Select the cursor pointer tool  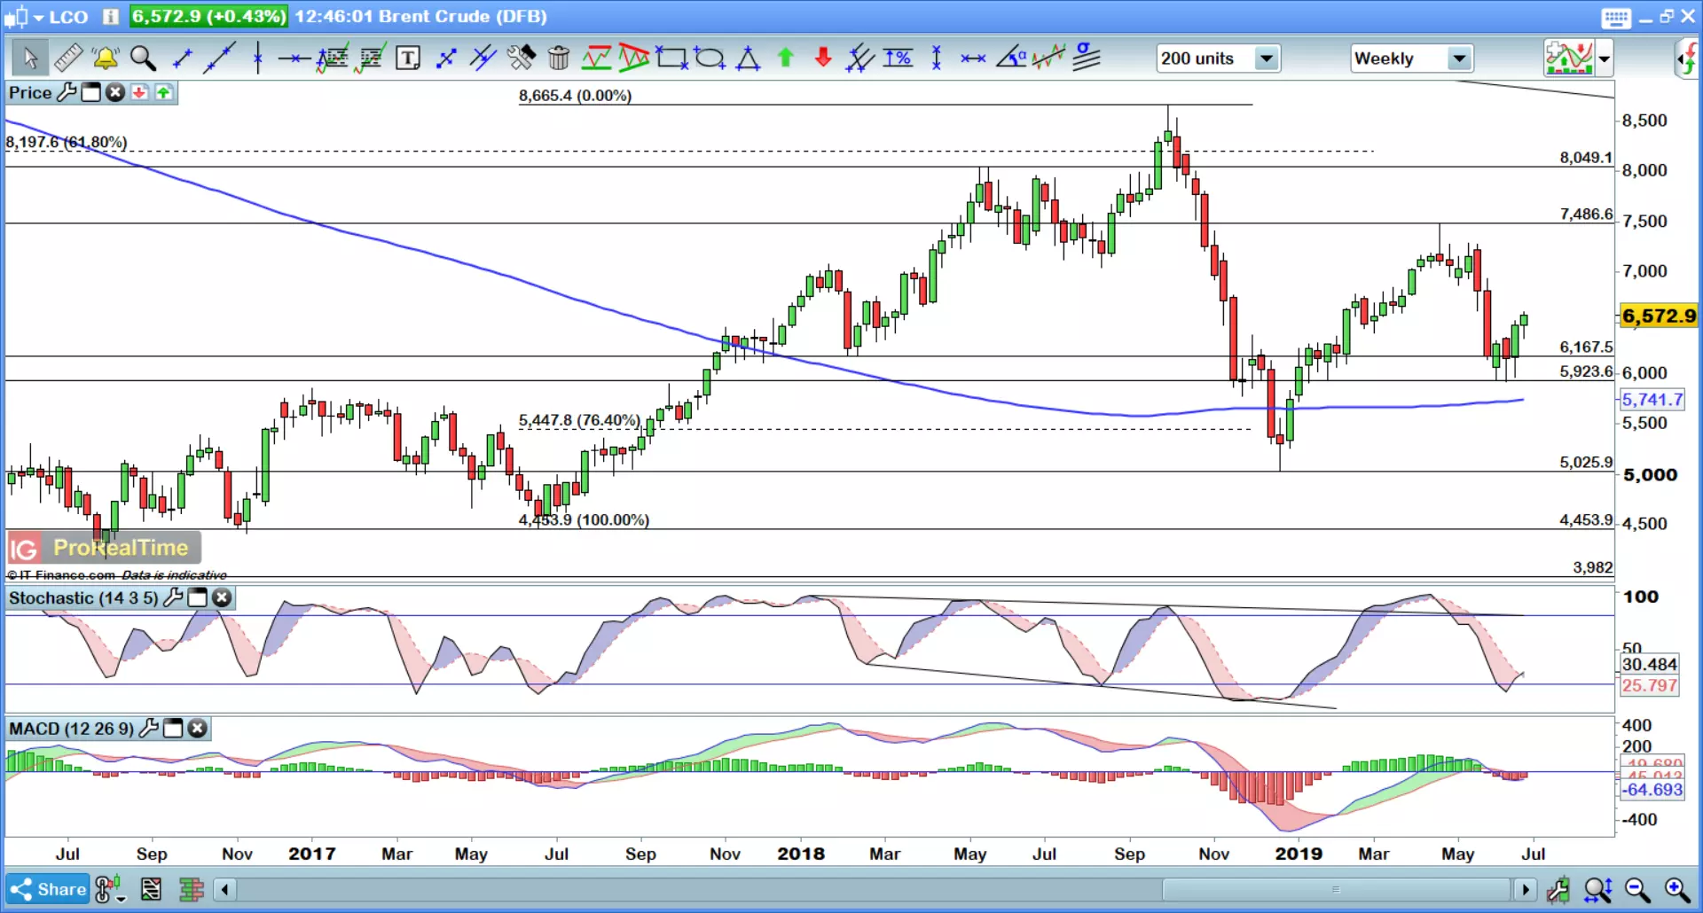coord(30,59)
